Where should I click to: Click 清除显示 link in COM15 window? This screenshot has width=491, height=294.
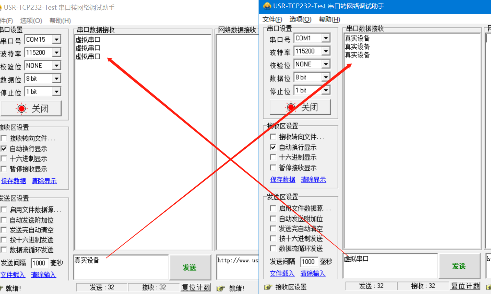(x=44, y=181)
